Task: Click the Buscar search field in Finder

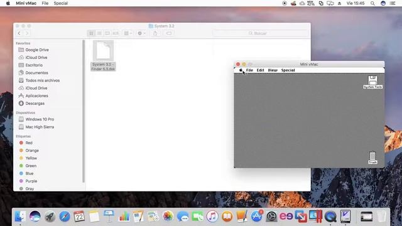Action: [x=260, y=33]
